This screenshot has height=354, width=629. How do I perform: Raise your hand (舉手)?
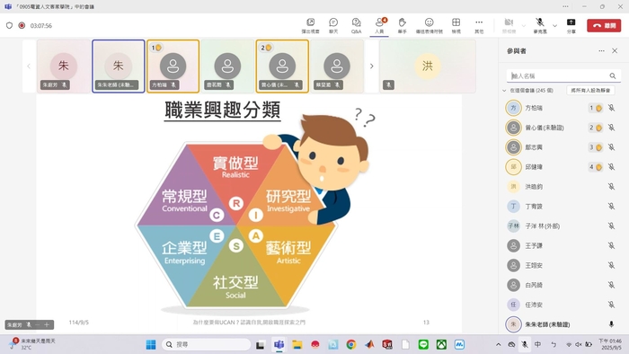402,26
